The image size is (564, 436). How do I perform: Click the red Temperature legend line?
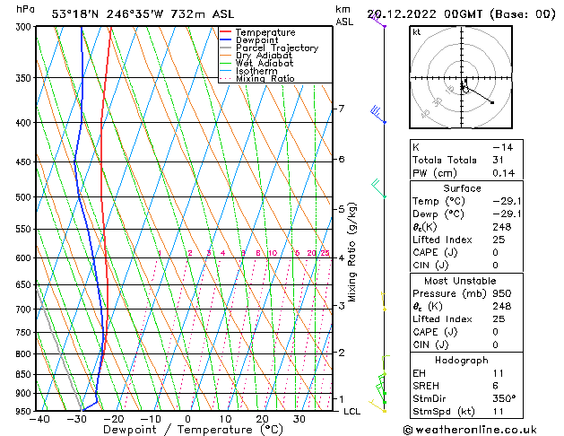click(x=225, y=32)
